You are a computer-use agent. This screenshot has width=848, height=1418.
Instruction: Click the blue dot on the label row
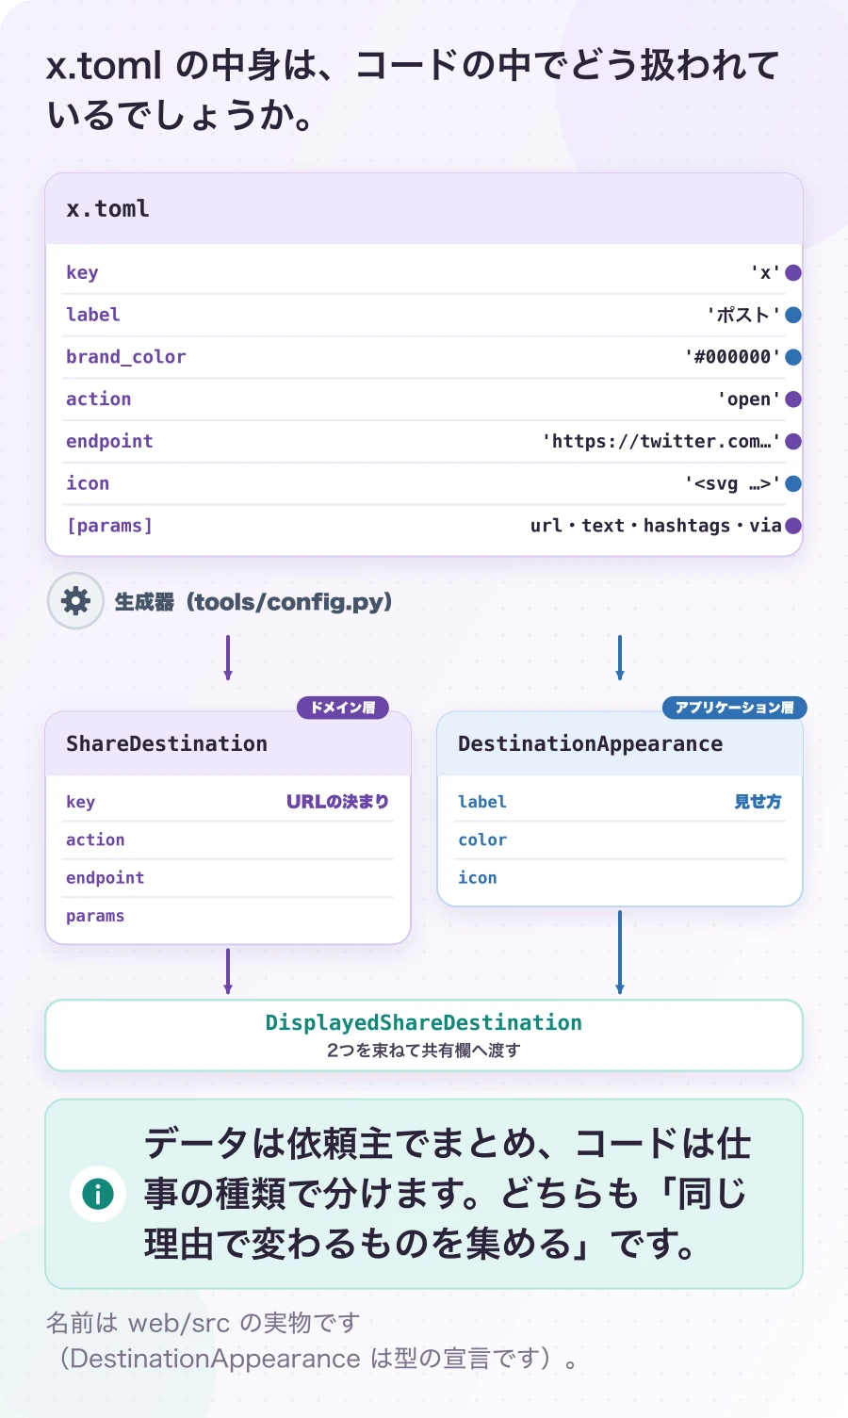(x=793, y=315)
